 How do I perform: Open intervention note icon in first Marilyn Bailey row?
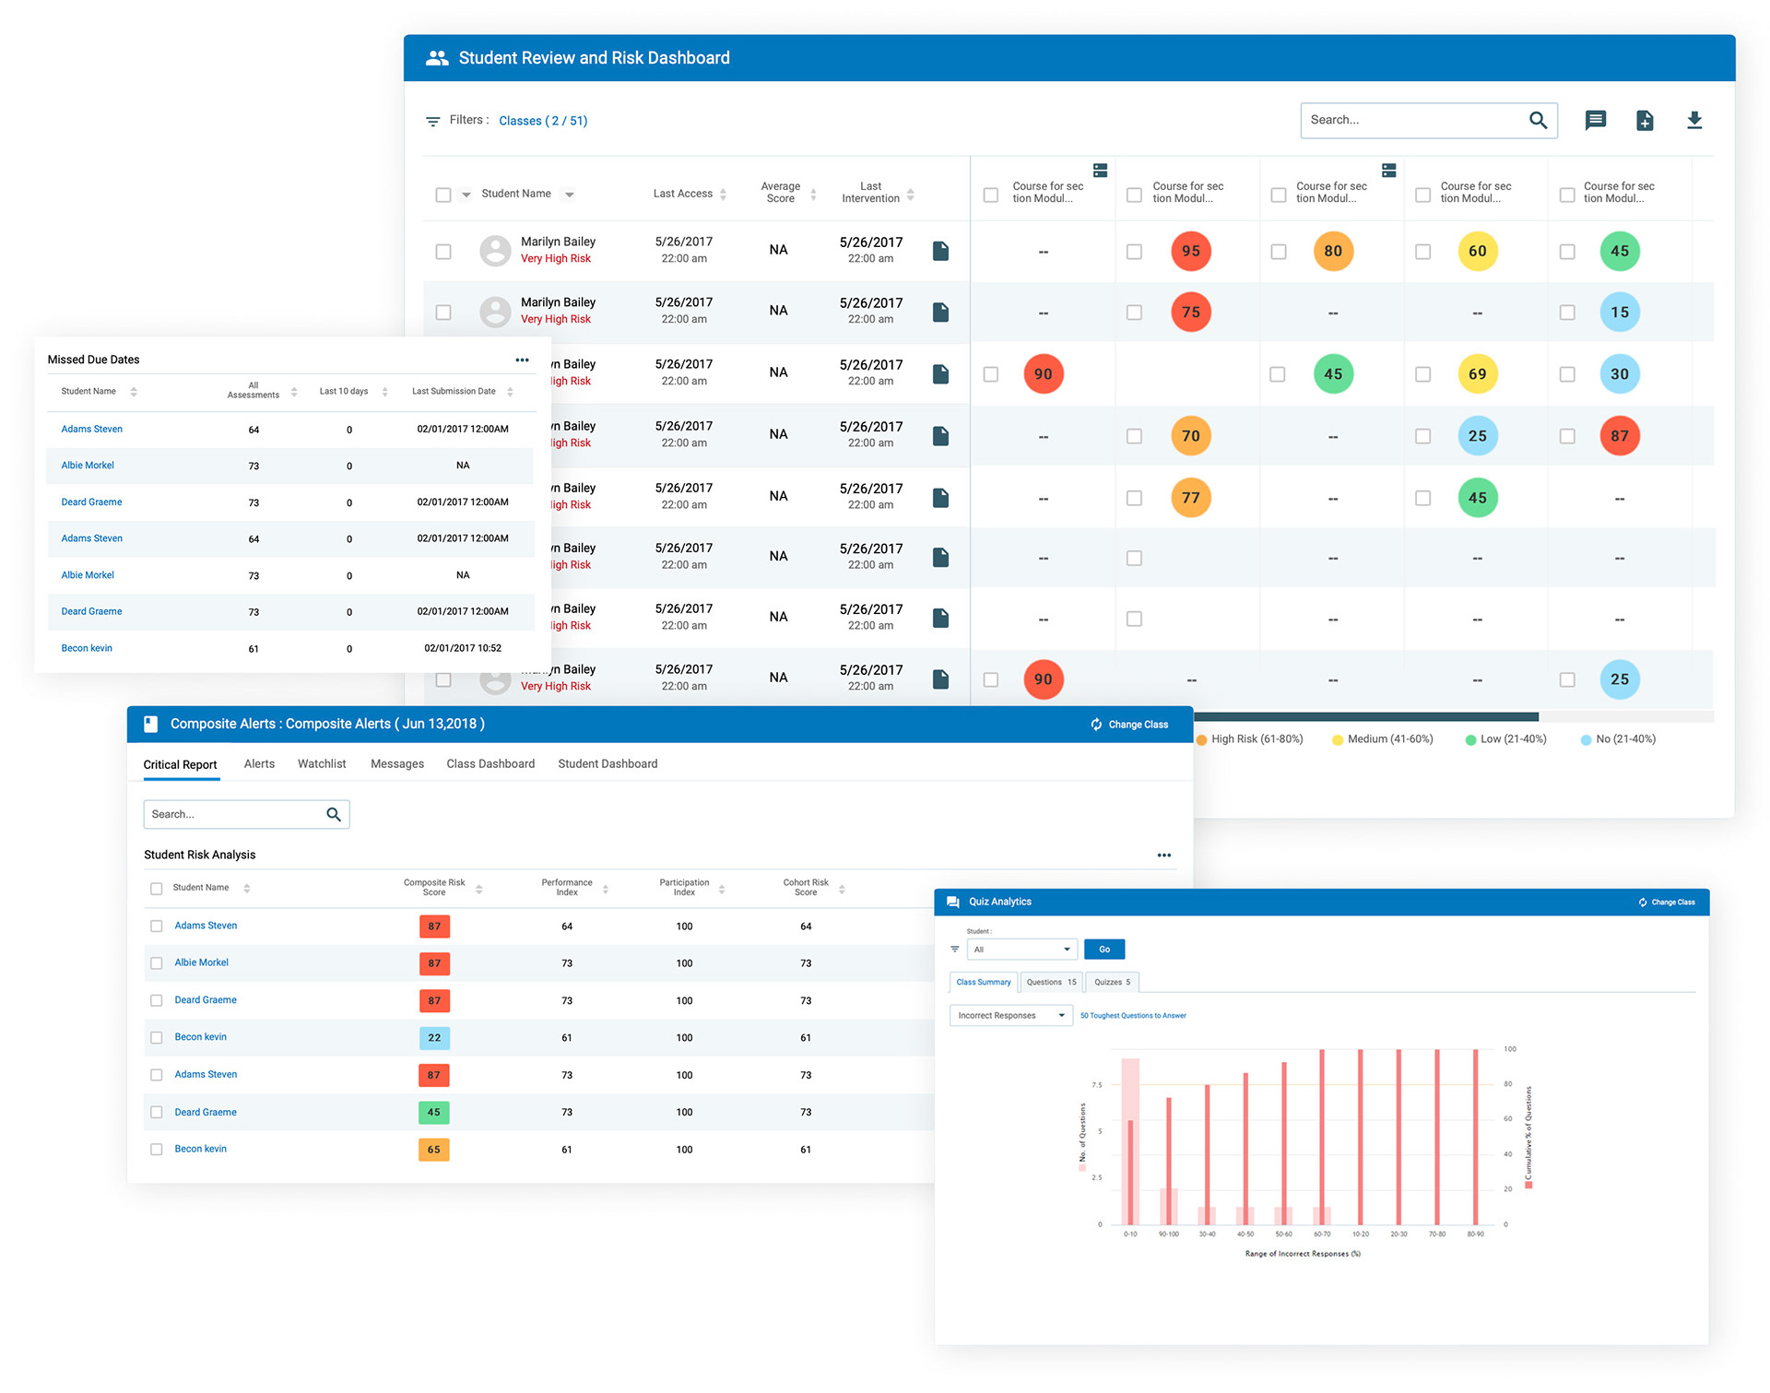coord(940,251)
